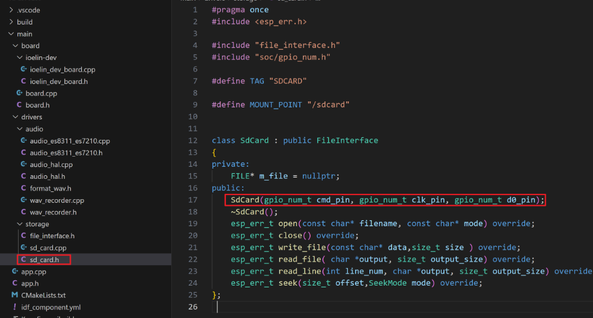Image resolution: width=593 pixels, height=318 pixels.
Task: Click "seek" method name on line 24
Action: [x=288, y=283]
